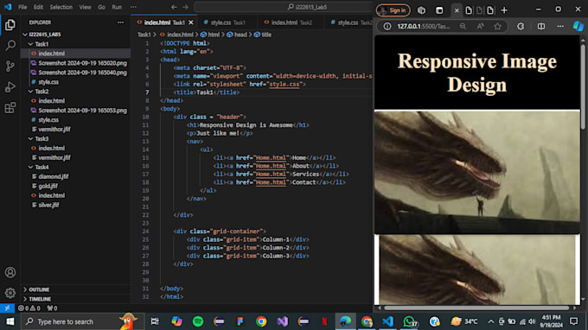Screen dimensions: 588x330
Task: Collapse the I222615_LAB5 root folder
Action: [25, 35]
